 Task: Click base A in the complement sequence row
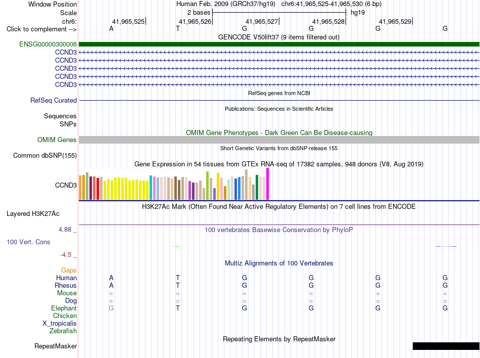(x=111, y=28)
